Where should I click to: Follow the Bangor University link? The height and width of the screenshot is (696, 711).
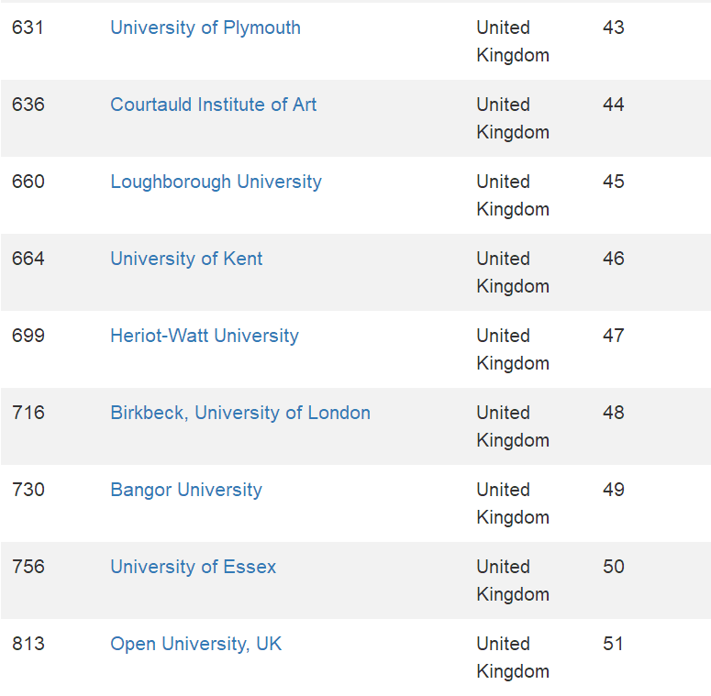click(186, 490)
